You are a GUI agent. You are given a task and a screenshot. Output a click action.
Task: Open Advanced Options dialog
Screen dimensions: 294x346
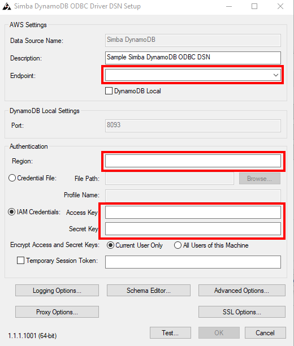coord(241,291)
